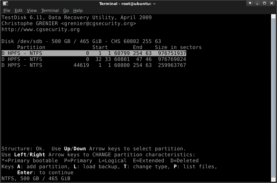277x183 pixels.
Task: Click the 'TestDisk 6.11, Data Recovery Utility' line
Action: [x=77, y=18]
